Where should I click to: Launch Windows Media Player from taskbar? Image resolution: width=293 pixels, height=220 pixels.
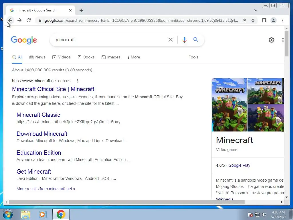43,215
